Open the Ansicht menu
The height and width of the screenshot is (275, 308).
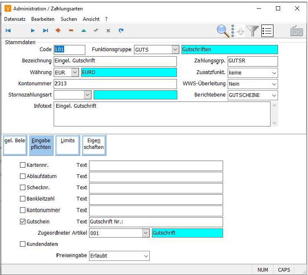(91, 19)
